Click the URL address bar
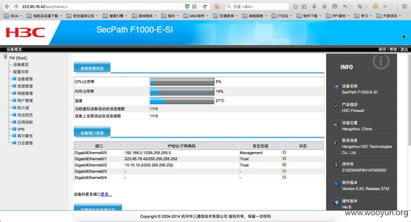This screenshot has height=222, width=411. [102, 6]
